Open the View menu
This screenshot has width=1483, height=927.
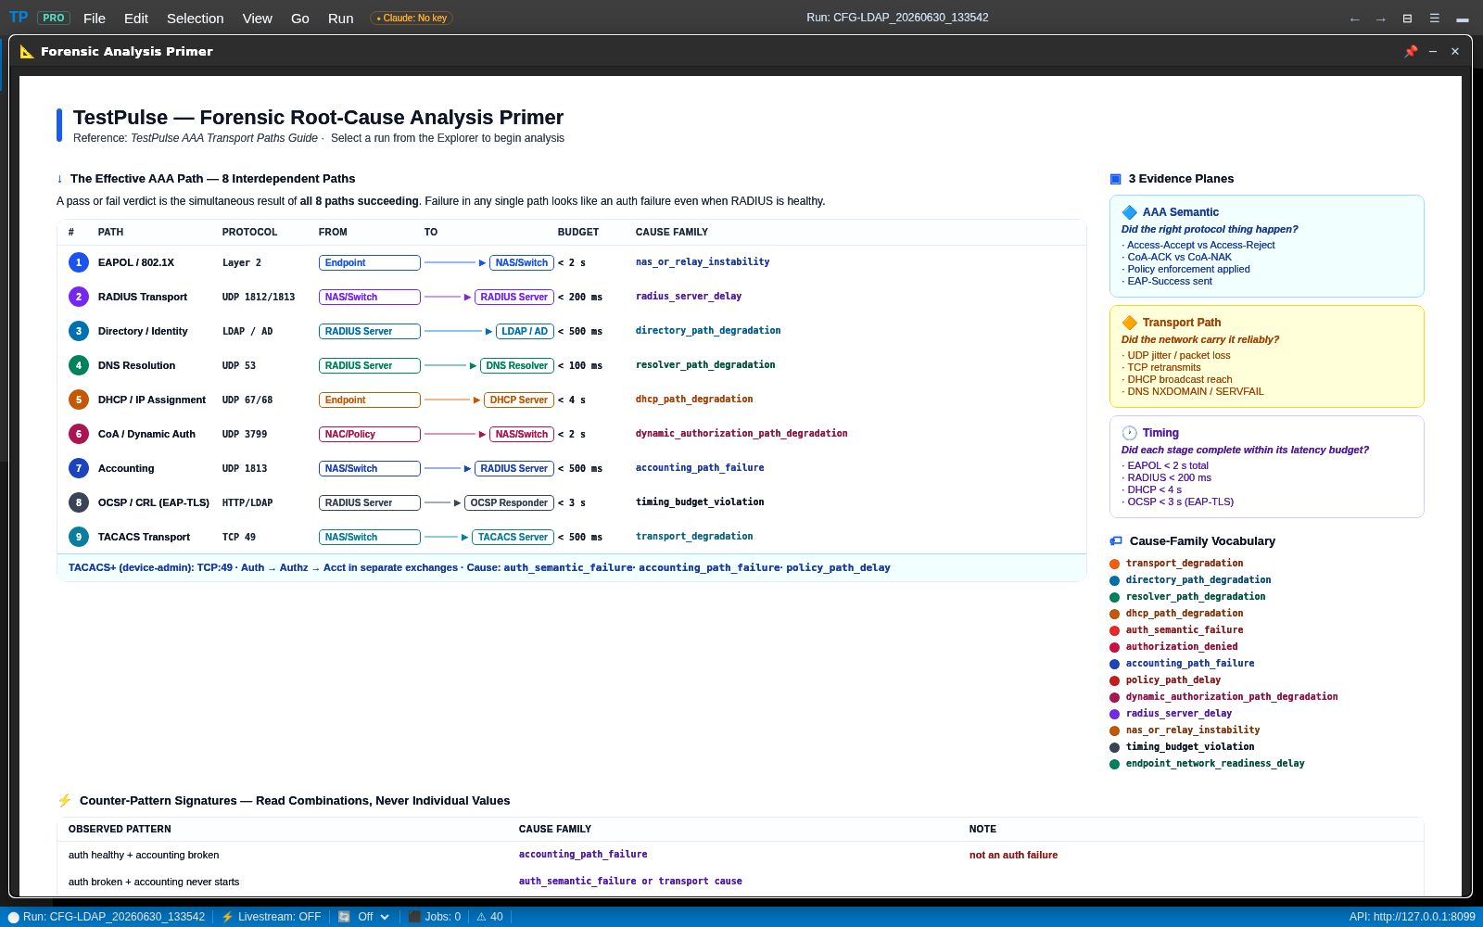click(258, 19)
